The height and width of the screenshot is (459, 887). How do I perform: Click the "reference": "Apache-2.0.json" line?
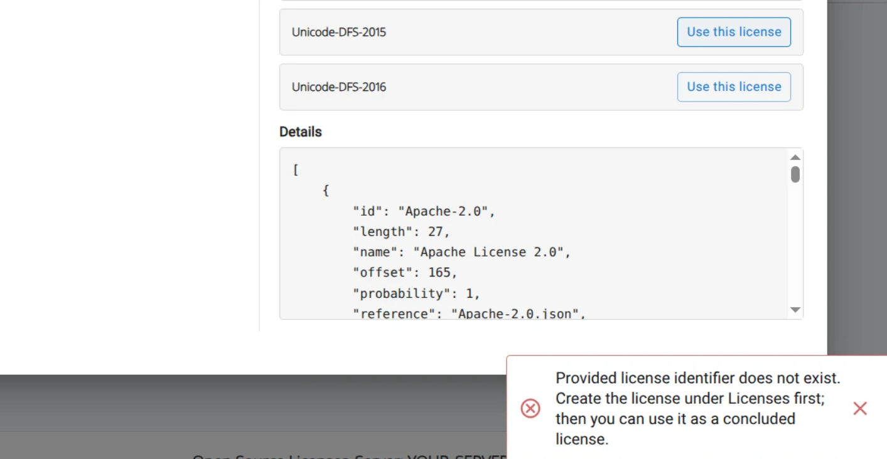[x=470, y=313]
